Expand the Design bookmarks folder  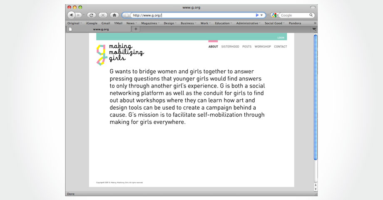tap(170, 23)
